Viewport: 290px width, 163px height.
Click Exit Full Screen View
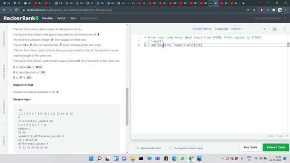267,18
